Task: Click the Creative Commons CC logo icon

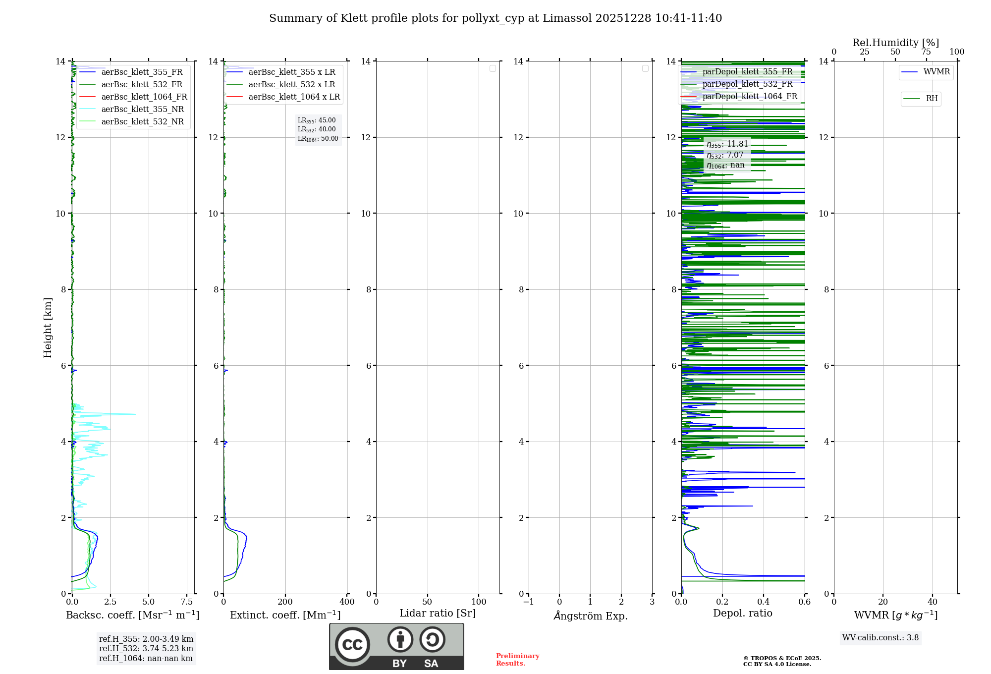Action: coord(352,644)
